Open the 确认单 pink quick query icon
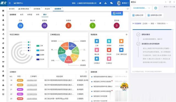Image resolution: width=176 pixels, height=102 pixels. (x=97, y=50)
